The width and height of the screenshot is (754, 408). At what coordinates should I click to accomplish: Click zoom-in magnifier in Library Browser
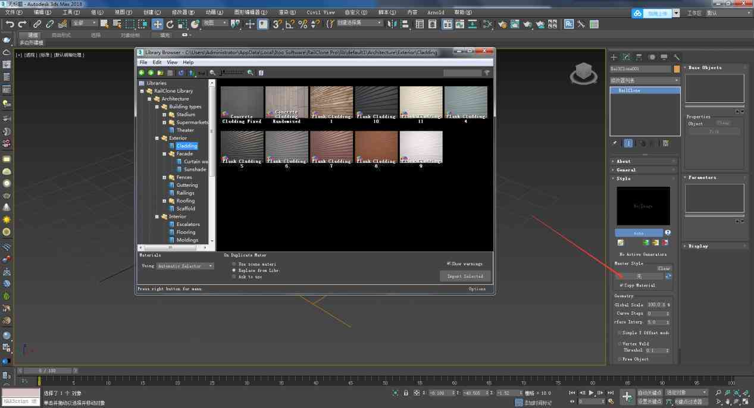click(251, 73)
